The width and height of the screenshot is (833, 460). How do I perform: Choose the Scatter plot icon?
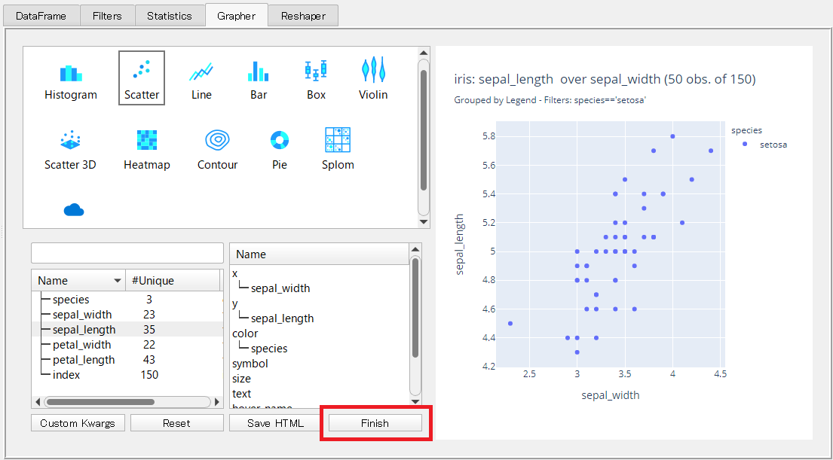[x=142, y=71]
